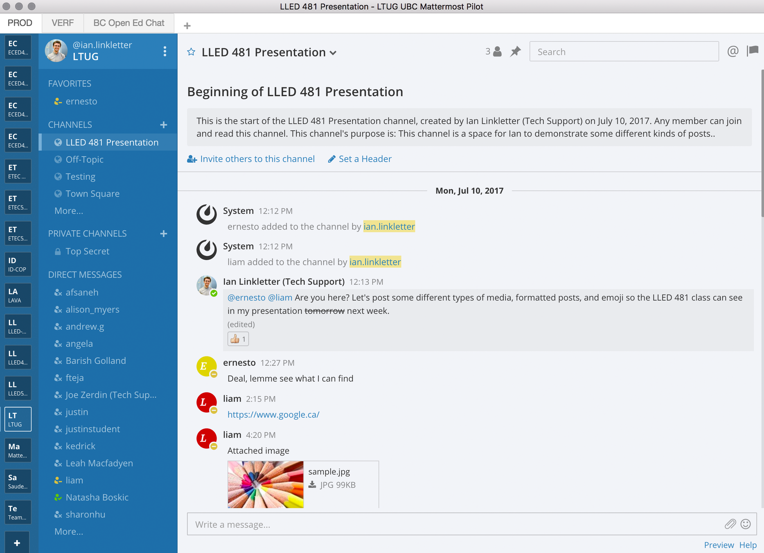
Task: Download sample.jpg with the download icon
Action: pos(312,485)
